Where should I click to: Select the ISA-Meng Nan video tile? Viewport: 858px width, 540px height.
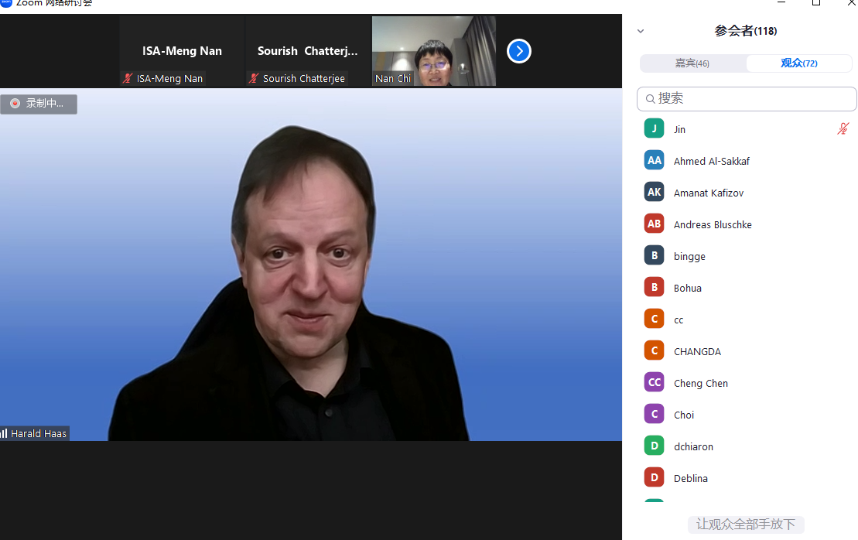(182, 51)
